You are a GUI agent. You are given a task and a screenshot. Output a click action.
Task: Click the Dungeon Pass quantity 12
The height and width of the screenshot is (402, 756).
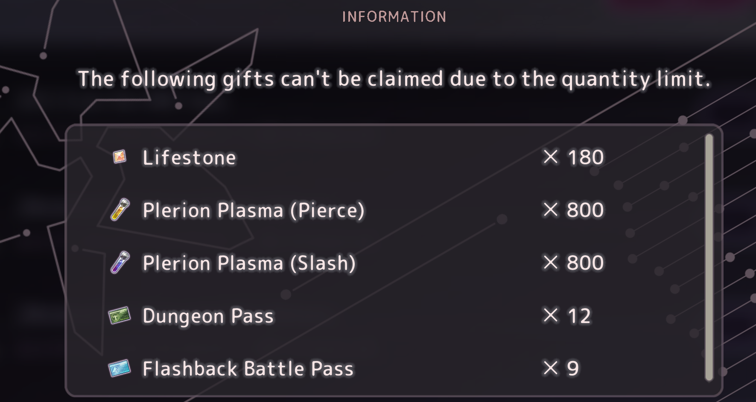[x=579, y=316]
